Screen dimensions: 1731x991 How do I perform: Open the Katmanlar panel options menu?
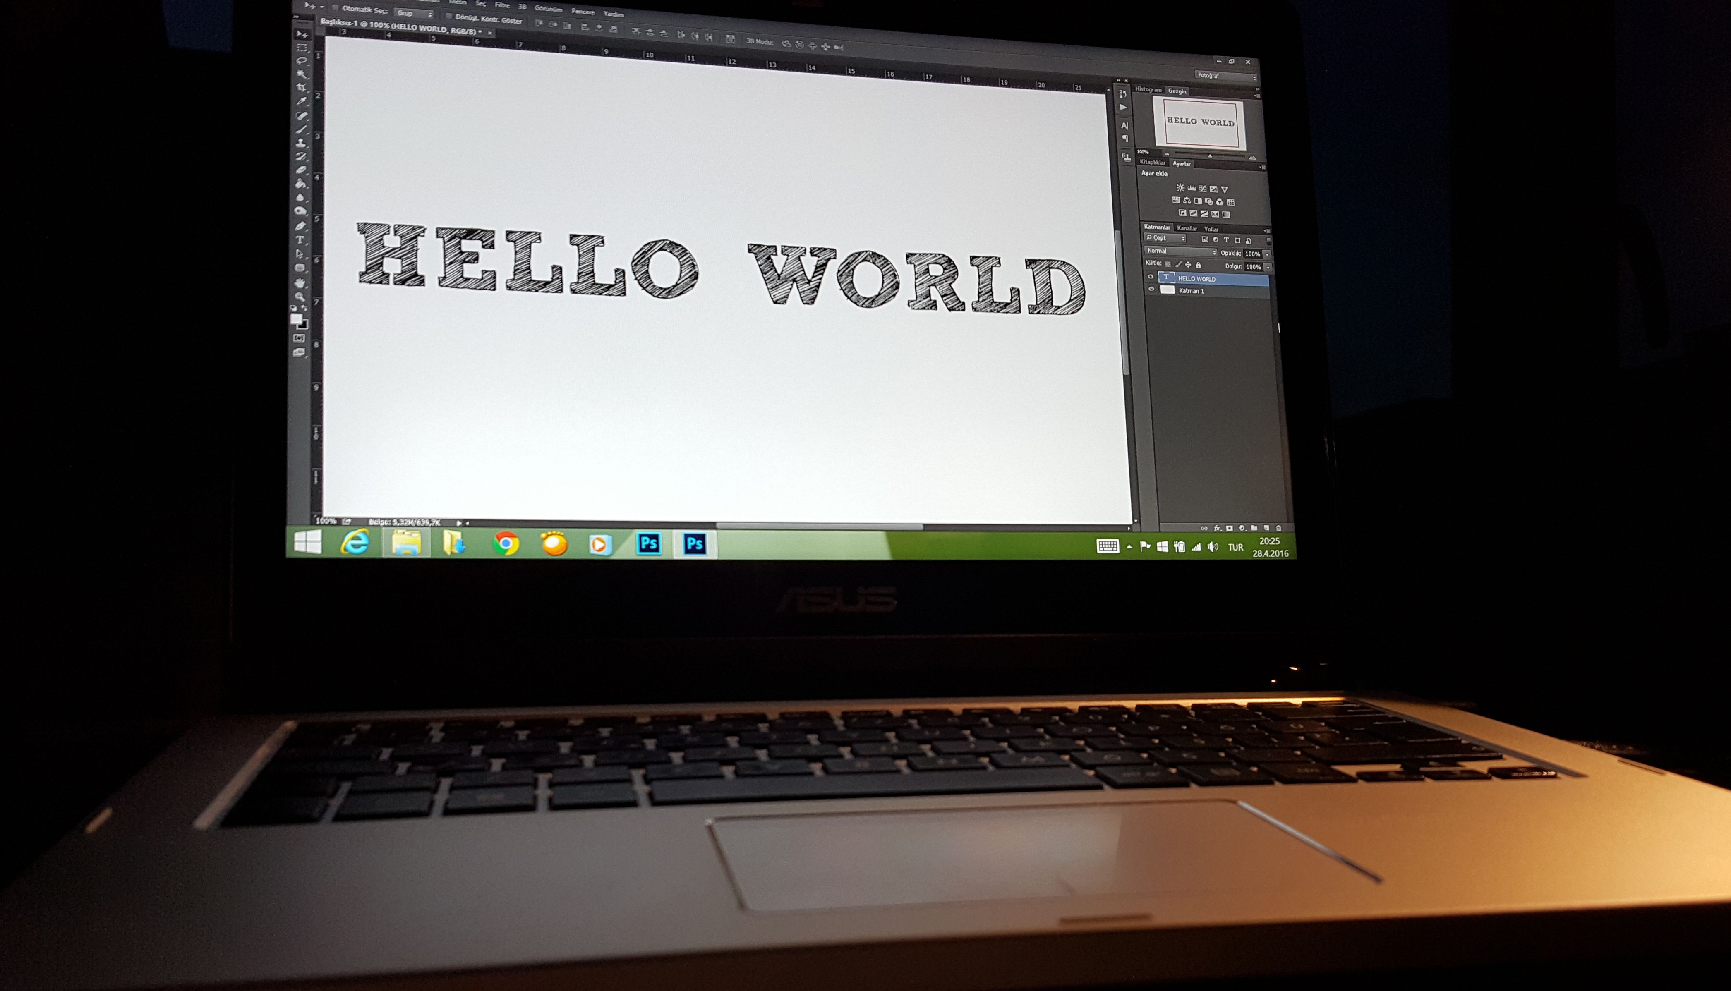[x=1267, y=231]
